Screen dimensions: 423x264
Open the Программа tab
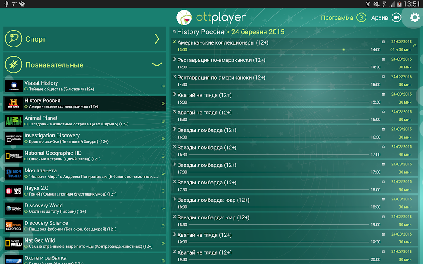[x=337, y=18]
